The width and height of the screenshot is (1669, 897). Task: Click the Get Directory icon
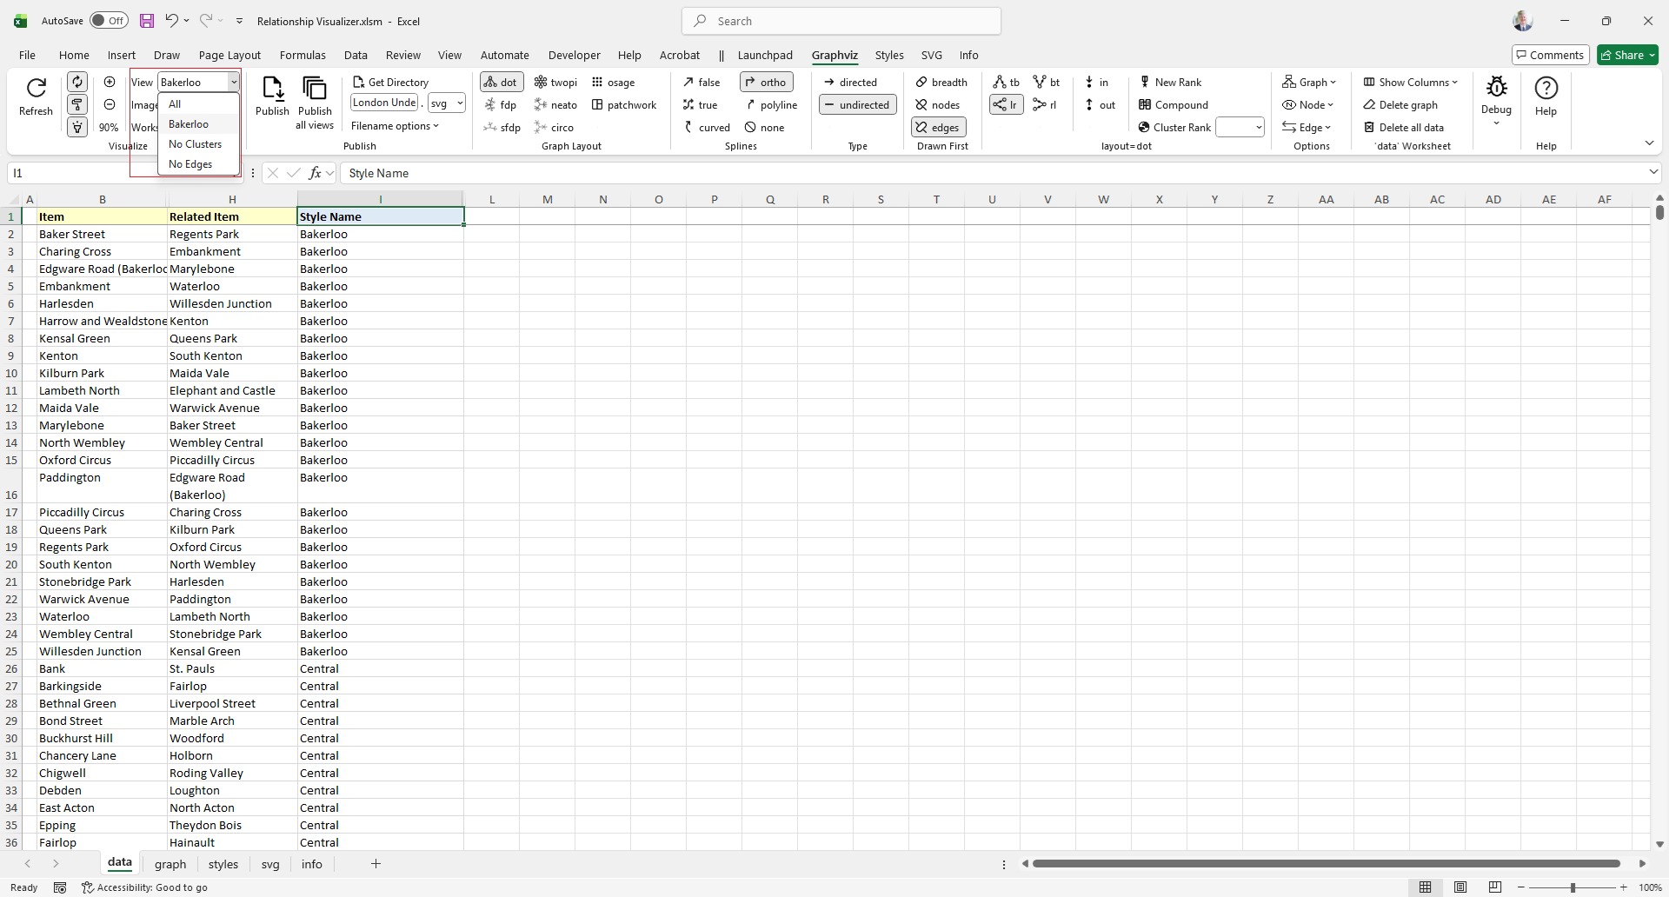358,83
